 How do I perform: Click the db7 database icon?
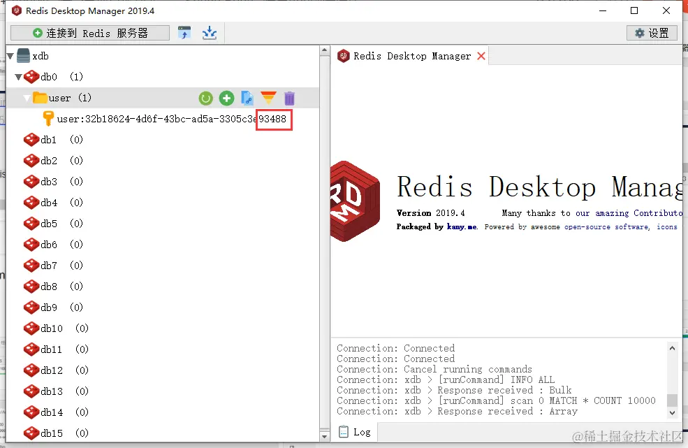click(31, 266)
